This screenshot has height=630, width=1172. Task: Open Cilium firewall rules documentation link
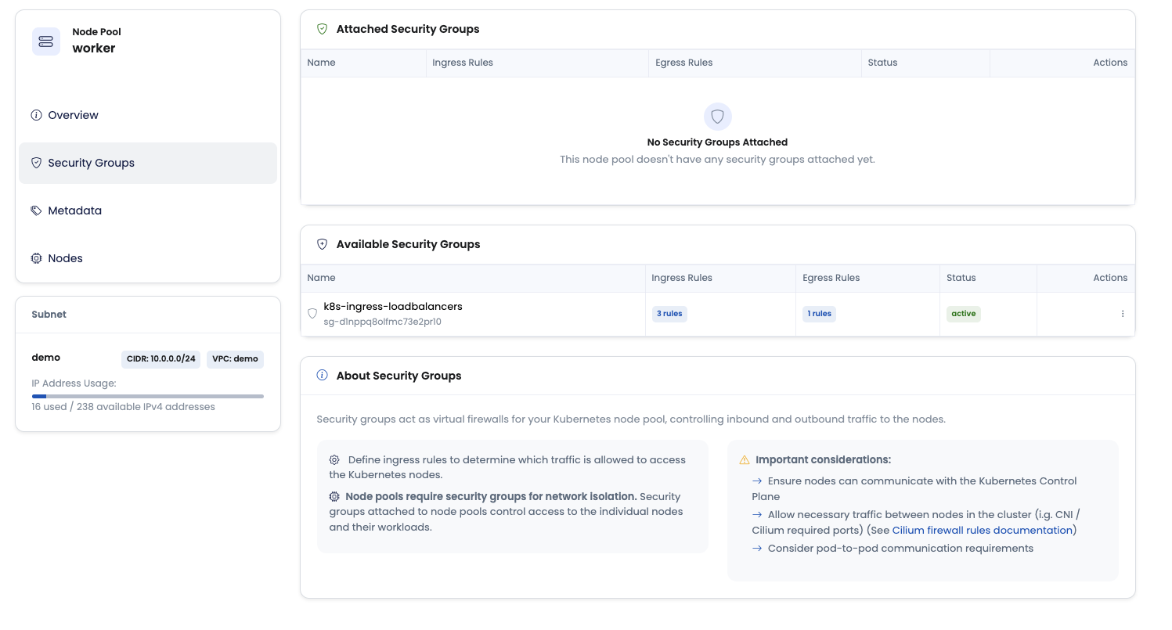pos(982,531)
